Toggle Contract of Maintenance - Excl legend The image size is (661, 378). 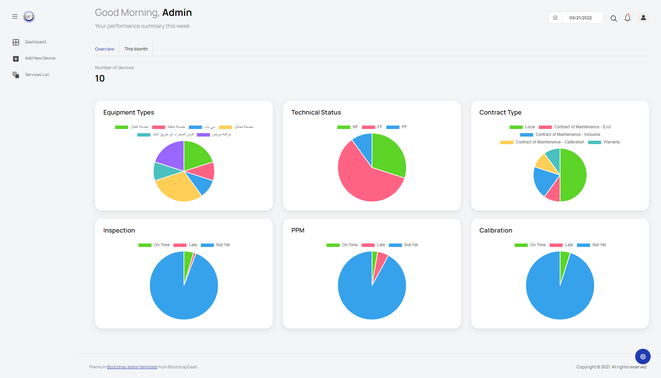click(575, 127)
